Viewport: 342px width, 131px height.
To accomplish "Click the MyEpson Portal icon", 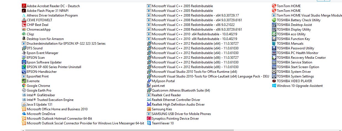I will click(x=149, y=81).
